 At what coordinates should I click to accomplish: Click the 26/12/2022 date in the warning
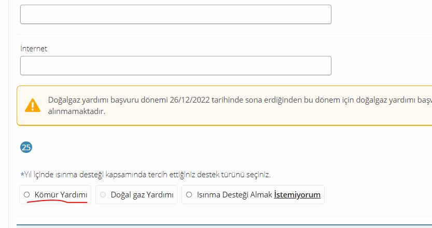(x=190, y=99)
